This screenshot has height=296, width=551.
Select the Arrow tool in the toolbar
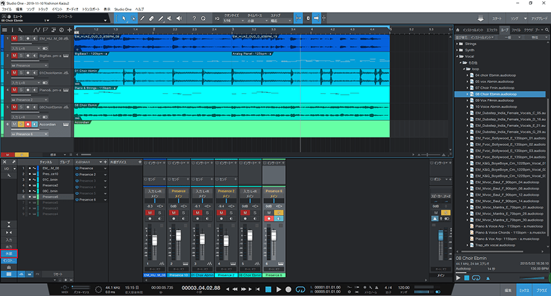pos(124,19)
